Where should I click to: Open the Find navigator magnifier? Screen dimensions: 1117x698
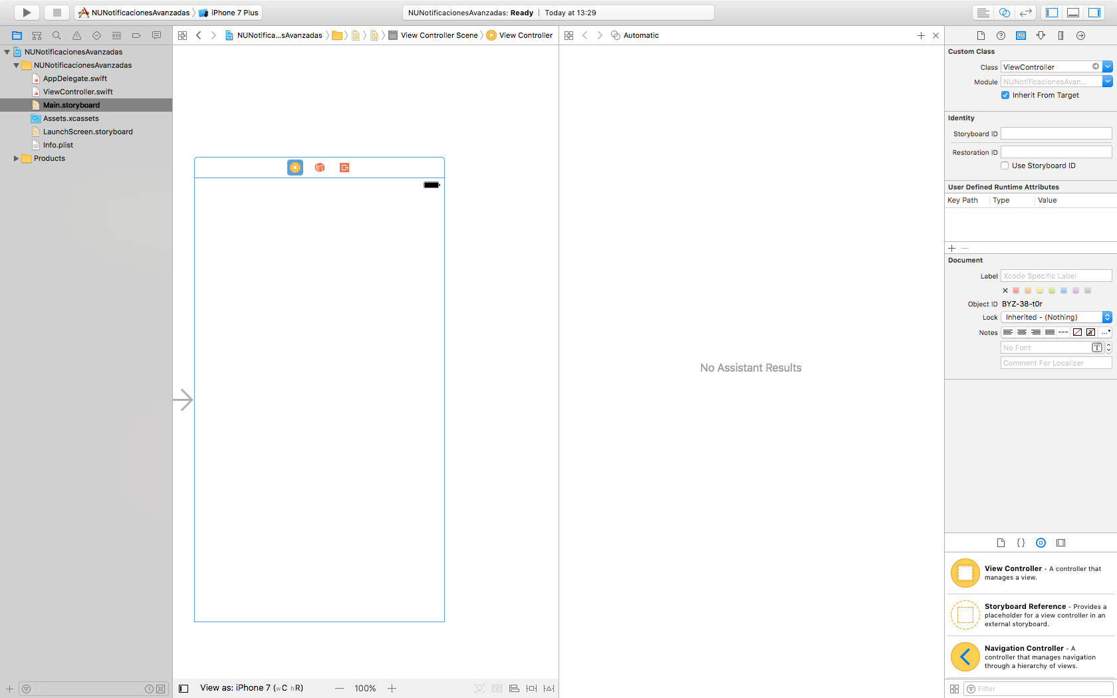(x=57, y=35)
